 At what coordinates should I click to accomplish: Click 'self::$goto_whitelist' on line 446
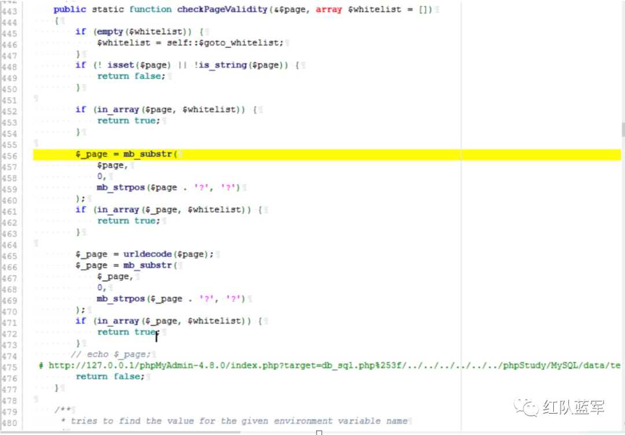coord(225,43)
